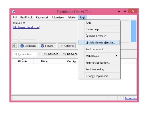Open search history dropdown arrow
Screen dimensions: 157x115
pyautogui.click(x=39, y=54)
